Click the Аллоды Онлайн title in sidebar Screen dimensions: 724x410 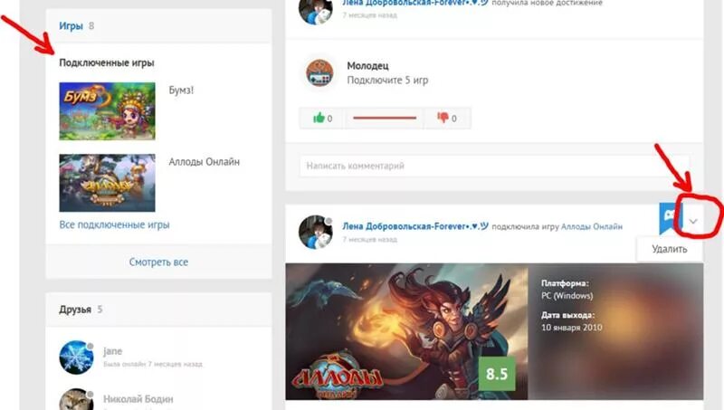click(x=205, y=162)
